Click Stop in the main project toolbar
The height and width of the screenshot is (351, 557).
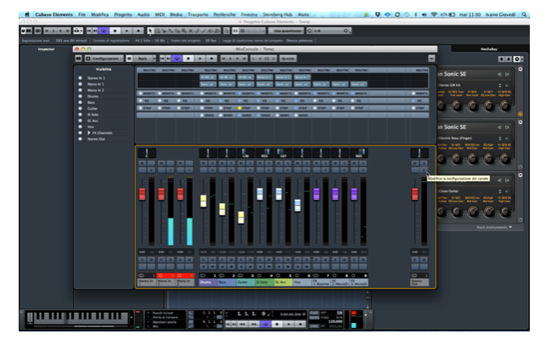[115, 31]
